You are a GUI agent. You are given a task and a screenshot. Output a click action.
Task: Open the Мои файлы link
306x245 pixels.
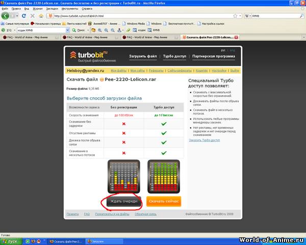click(119, 71)
